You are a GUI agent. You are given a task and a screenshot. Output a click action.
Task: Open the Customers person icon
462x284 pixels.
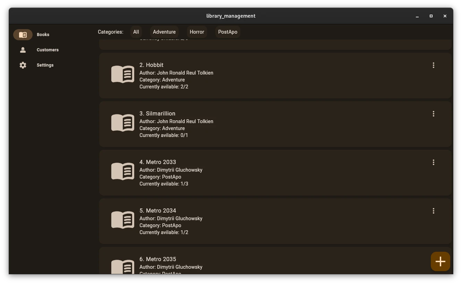[23, 50]
